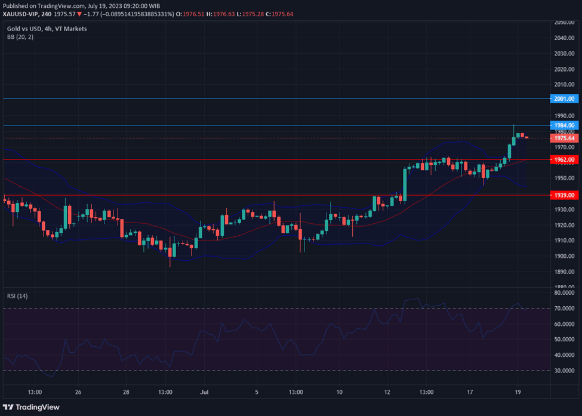Click the 1975.64 current price label
582x416 pixels.
pyautogui.click(x=564, y=138)
